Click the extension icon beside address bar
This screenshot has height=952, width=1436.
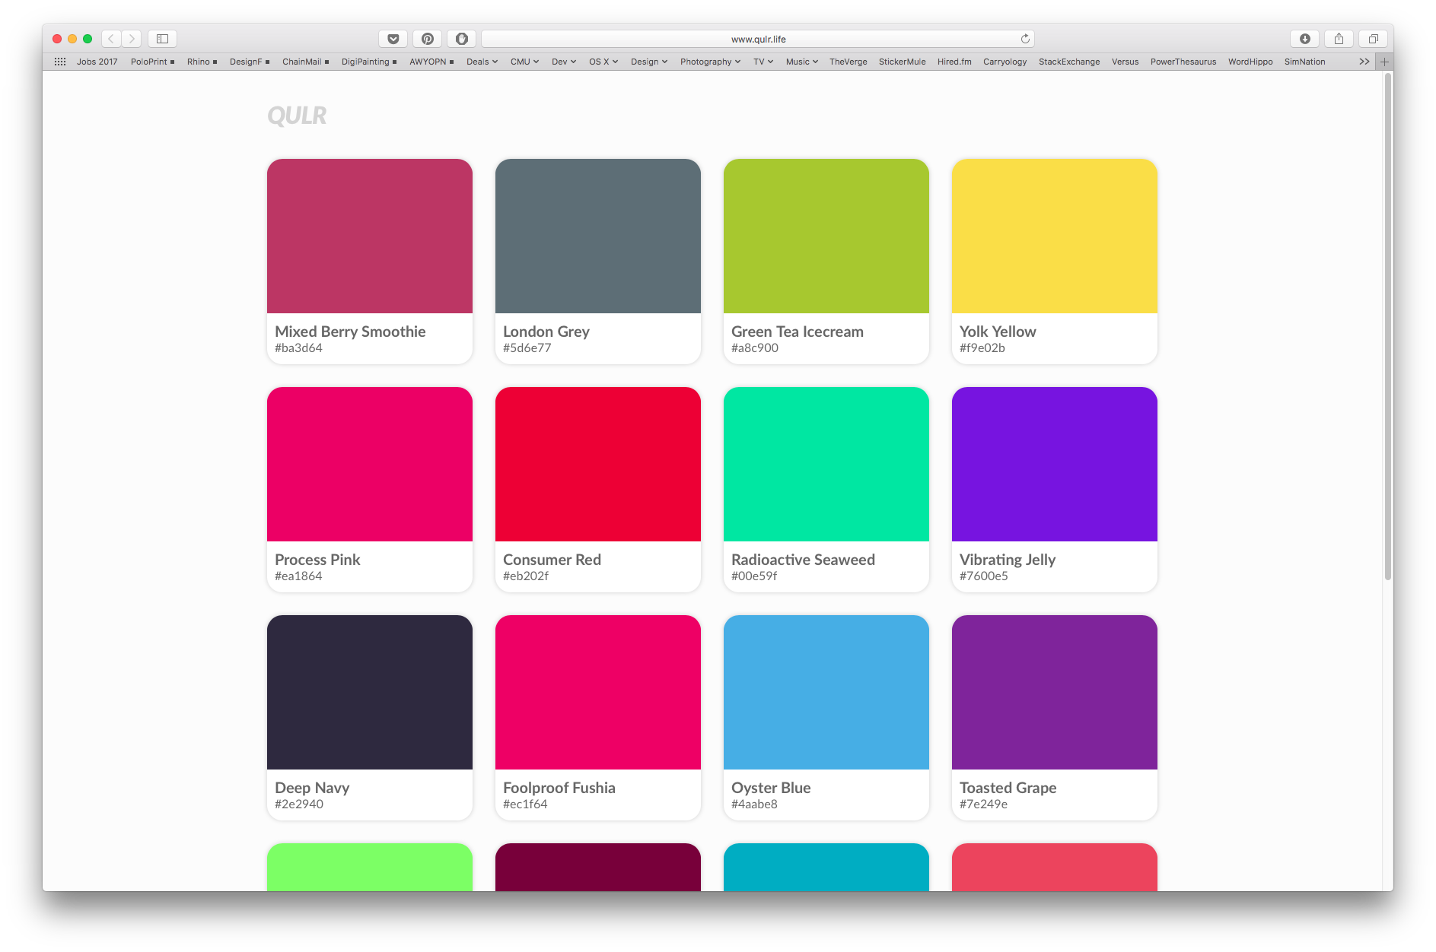click(462, 39)
